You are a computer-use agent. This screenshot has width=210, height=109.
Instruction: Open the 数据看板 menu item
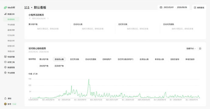tap(11, 19)
